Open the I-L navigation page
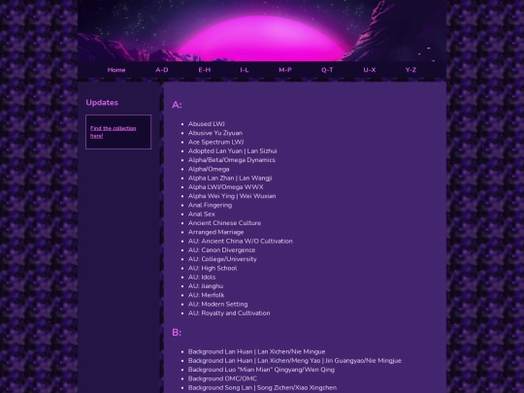 (245, 70)
